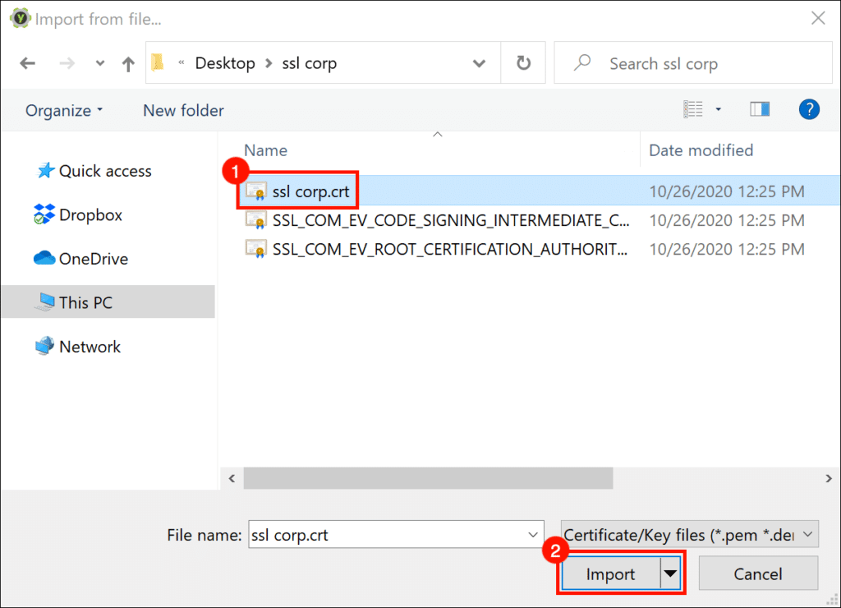Open the Recent locations dropdown chevron
This screenshot has height=608, width=841.
point(100,63)
